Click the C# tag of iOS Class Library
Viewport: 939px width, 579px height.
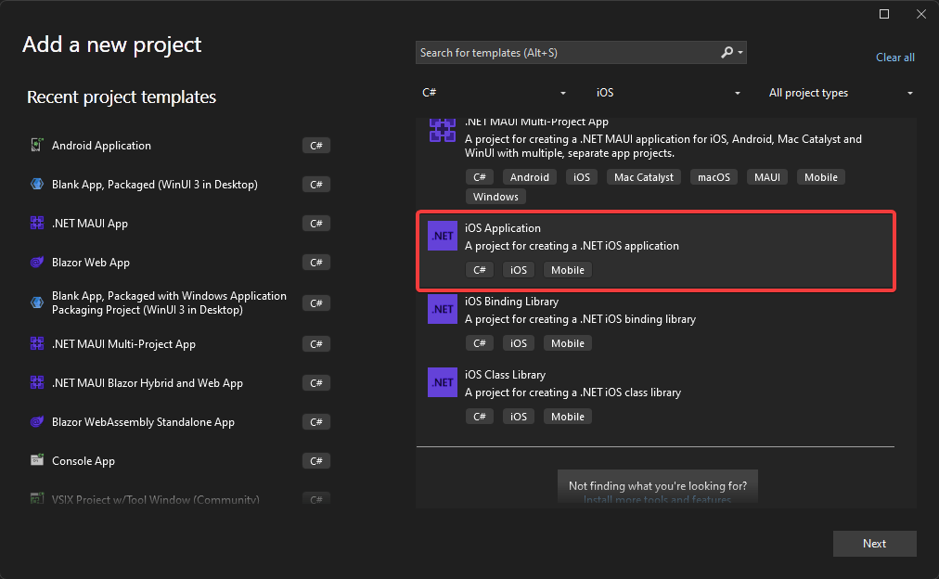[480, 417]
